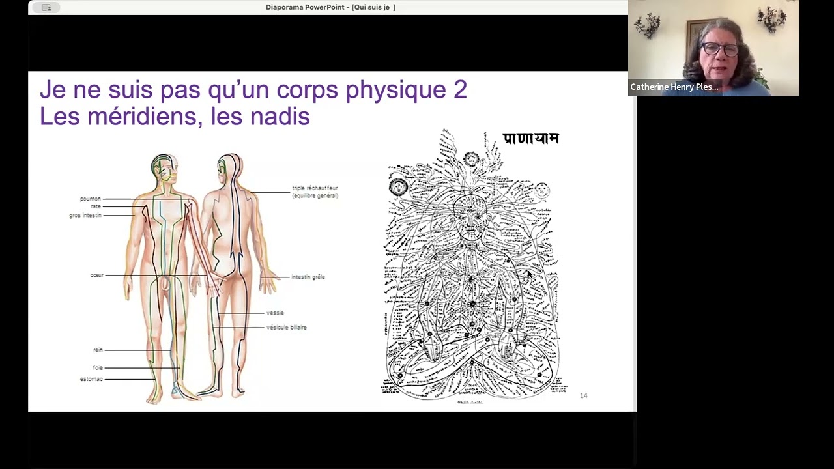Image resolution: width=834 pixels, height=469 pixels.
Task: Click the window title "Diaporama PowerPoint - [Qui suis je ]"
Action: tap(331, 7)
